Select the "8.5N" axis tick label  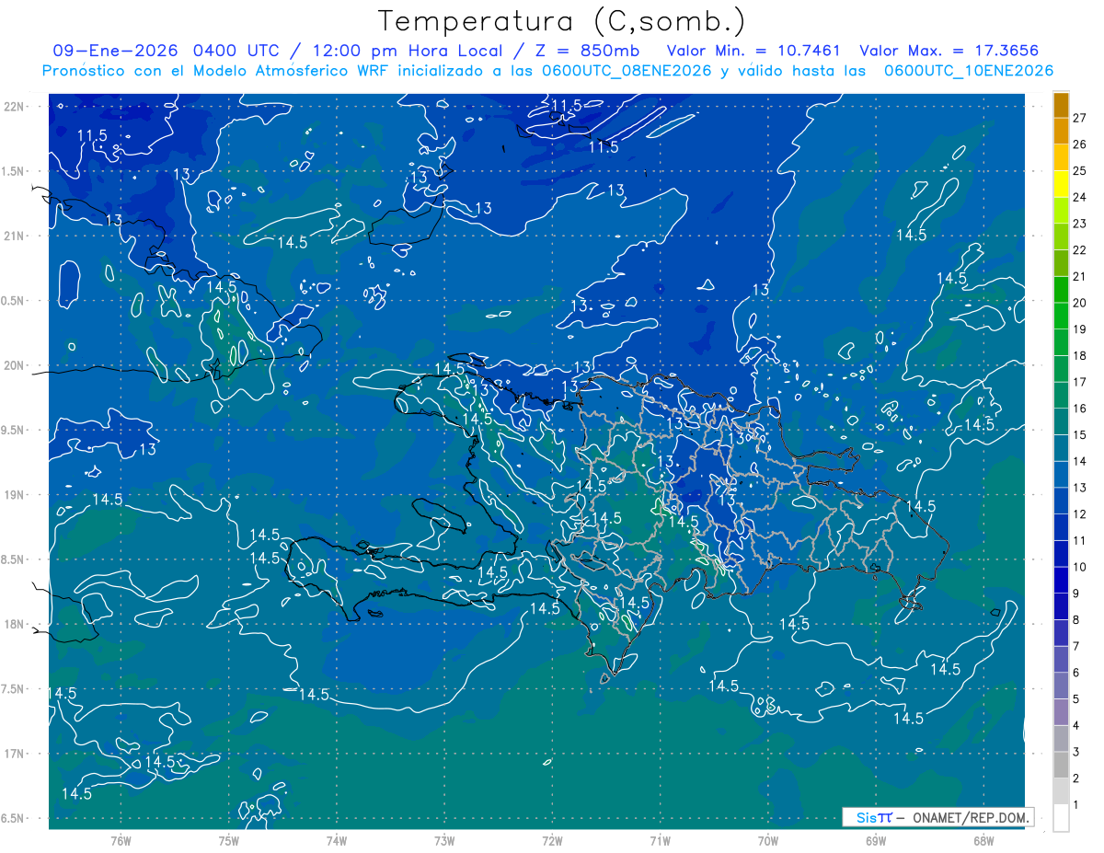click(14, 559)
